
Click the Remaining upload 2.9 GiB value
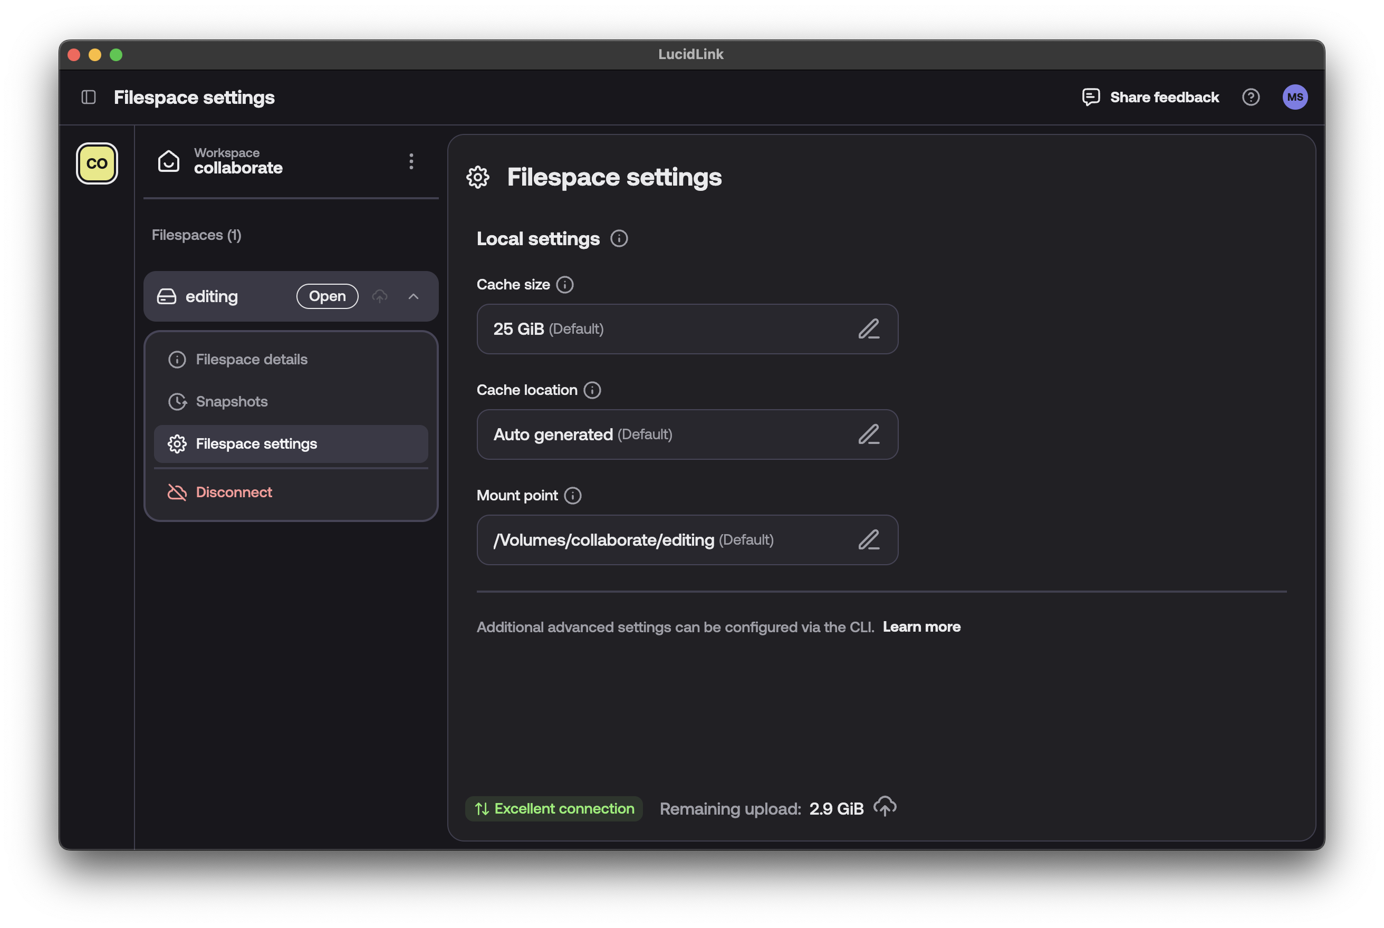837,808
